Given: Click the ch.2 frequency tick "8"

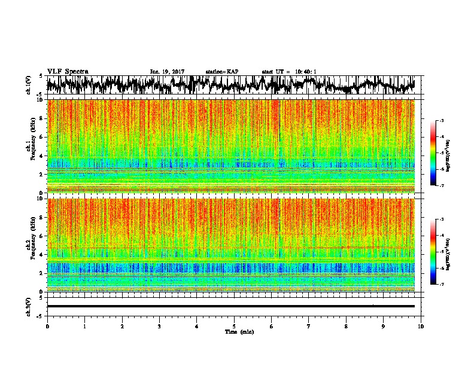Looking at the screenshot, I should pos(42,217).
